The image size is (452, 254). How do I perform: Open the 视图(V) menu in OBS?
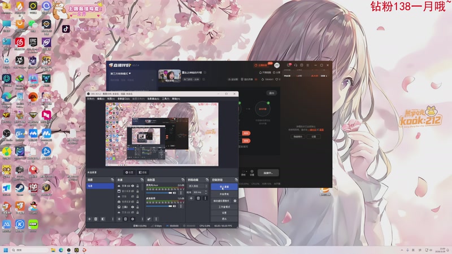coord(111,99)
